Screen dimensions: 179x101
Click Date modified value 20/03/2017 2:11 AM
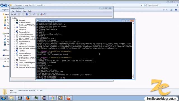[x=36, y=90]
